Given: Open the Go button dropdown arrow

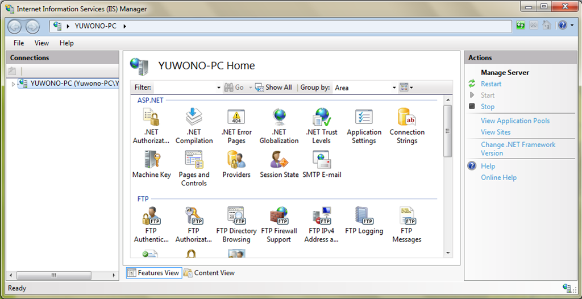Looking at the screenshot, I should [x=250, y=88].
